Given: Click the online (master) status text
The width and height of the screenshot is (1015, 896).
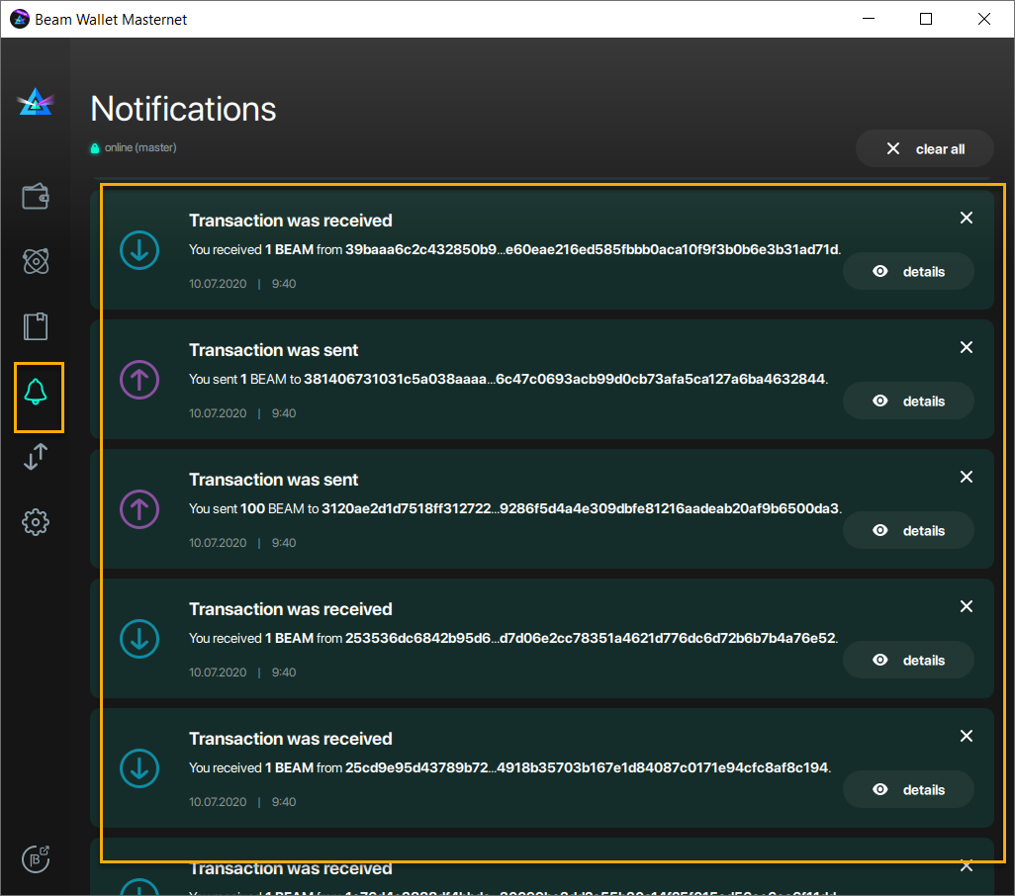Looking at the screenshot, I should pyautogui.click(x=139, y=146).
